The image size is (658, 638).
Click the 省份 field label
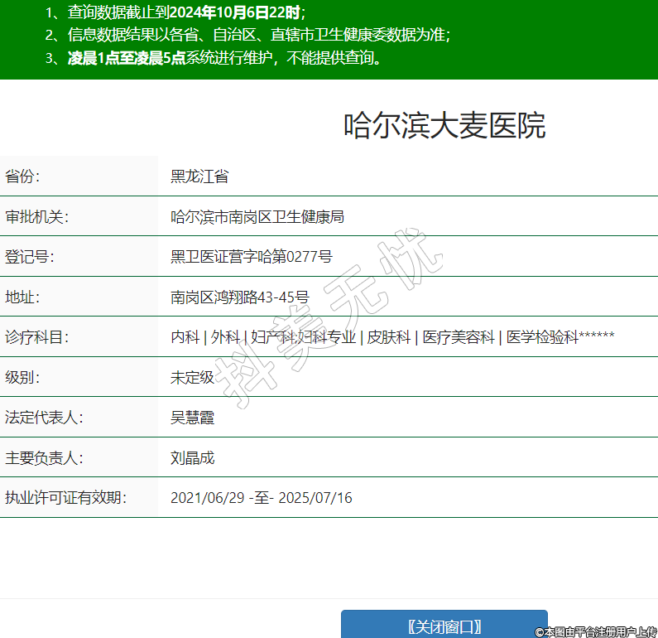[23, 176]
